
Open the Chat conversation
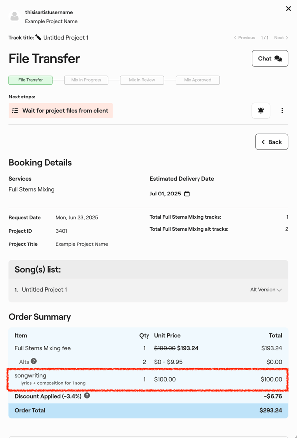pos(270,58)
